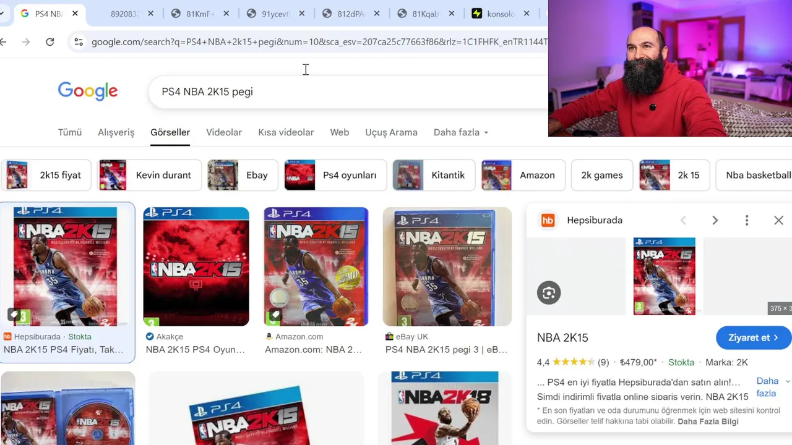Select the Görseller tab

click(x=170, y=132)
